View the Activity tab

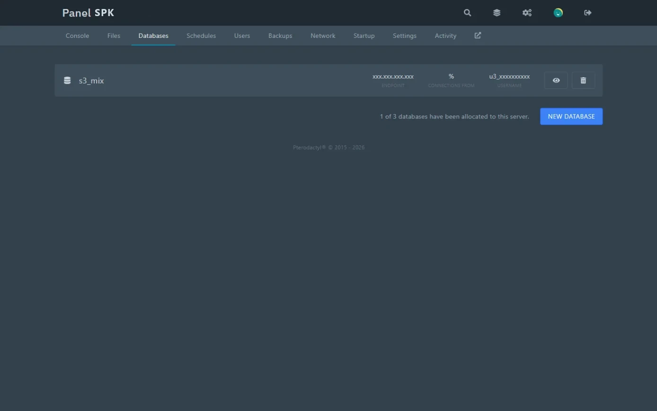click(445, 36)
